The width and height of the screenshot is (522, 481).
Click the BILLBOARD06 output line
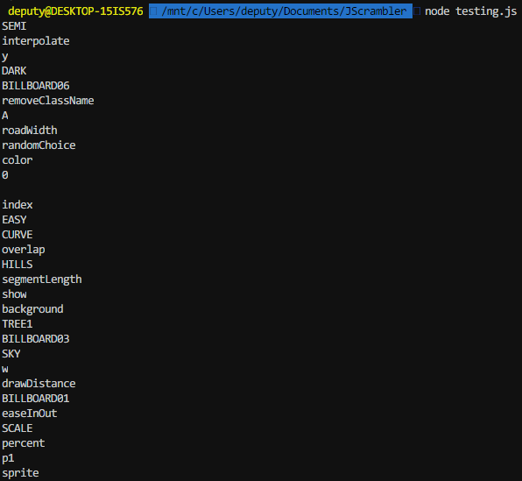point(36,86)
